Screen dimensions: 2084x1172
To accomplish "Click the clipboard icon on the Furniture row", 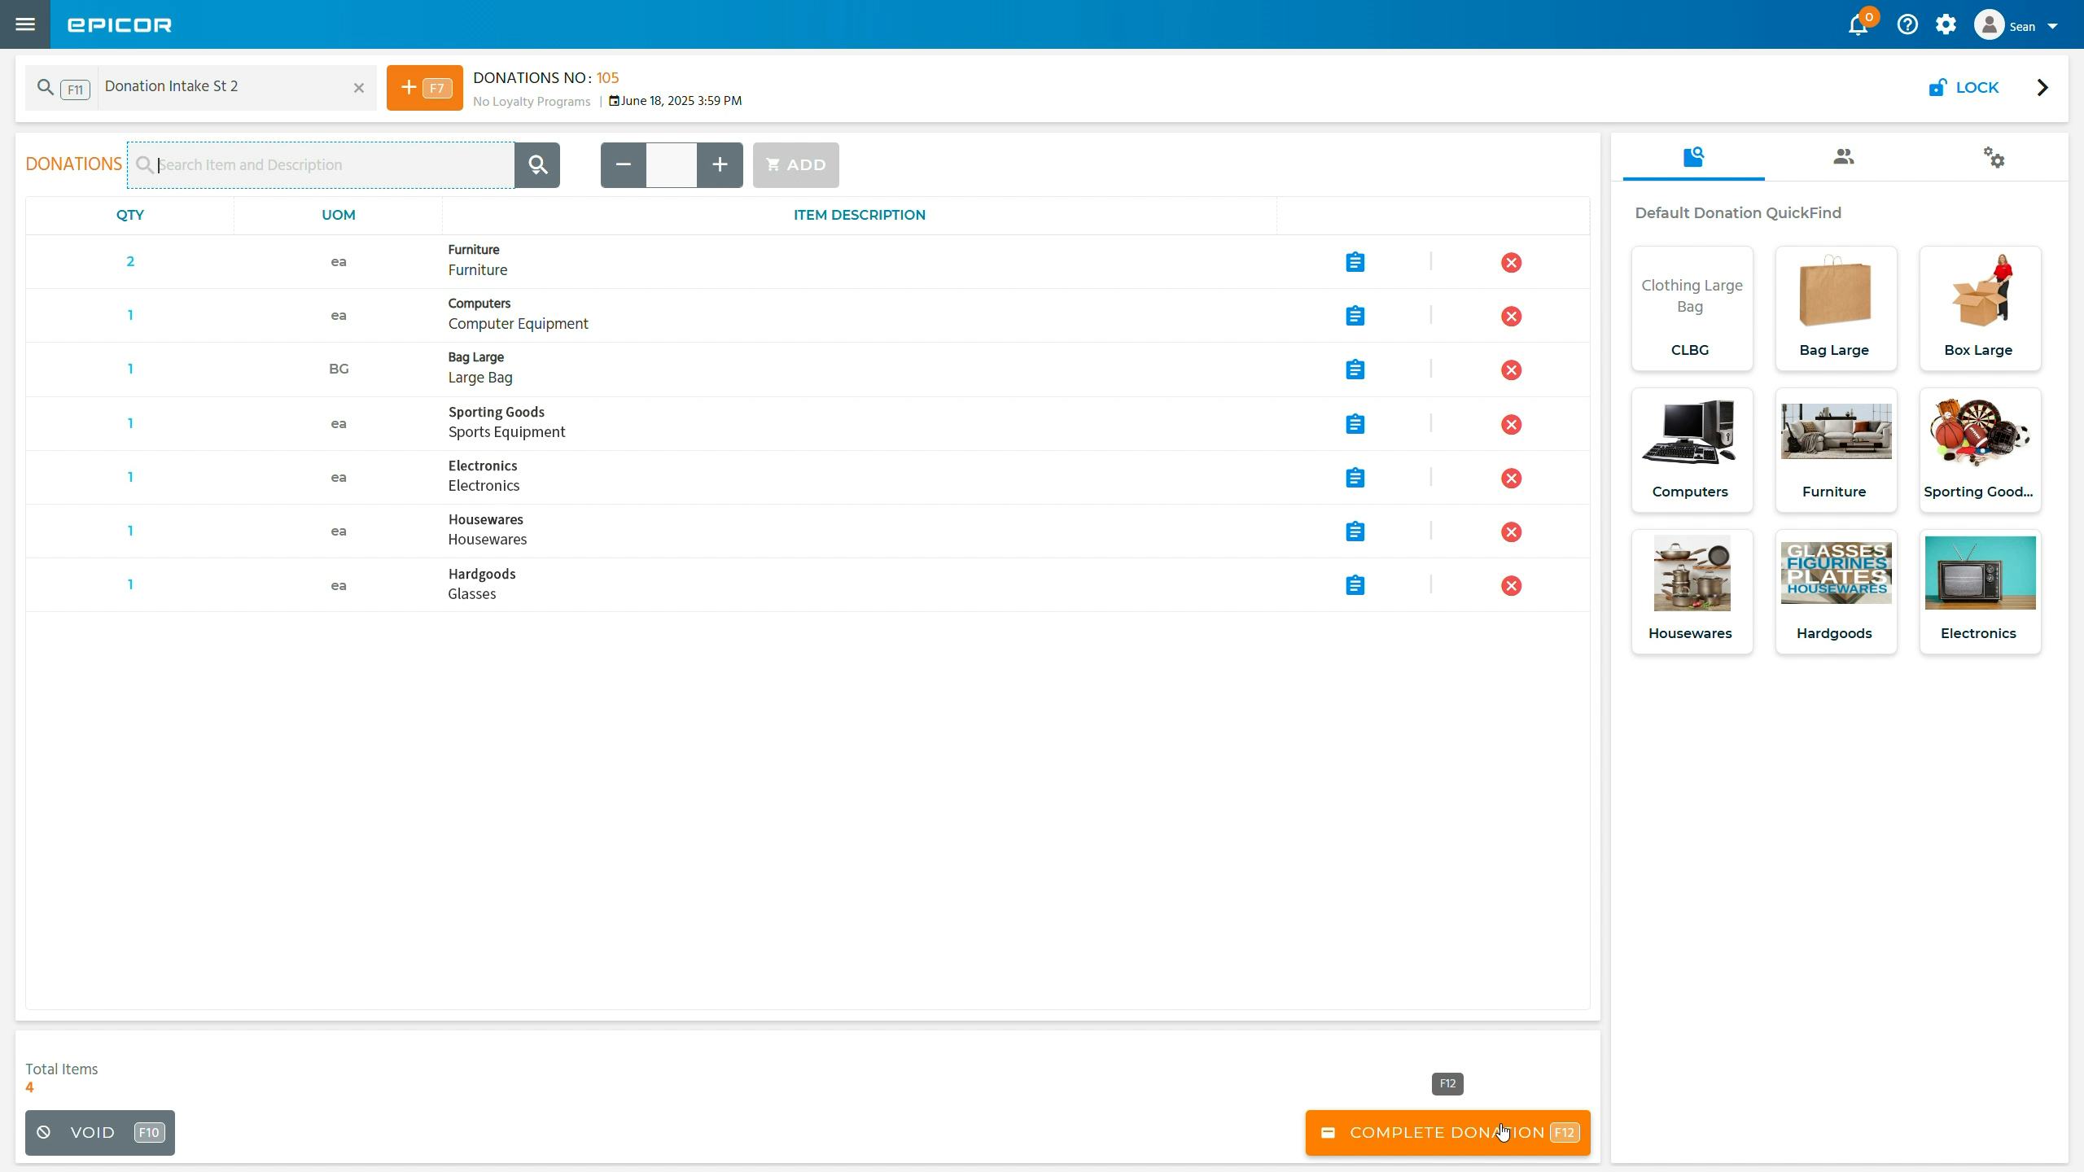I will pyautogui.click(x=1354, y=261).
